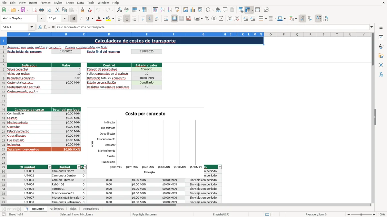Open the font color dropdown arrow
The image size is (387, 217).
(x=104, y=19)
